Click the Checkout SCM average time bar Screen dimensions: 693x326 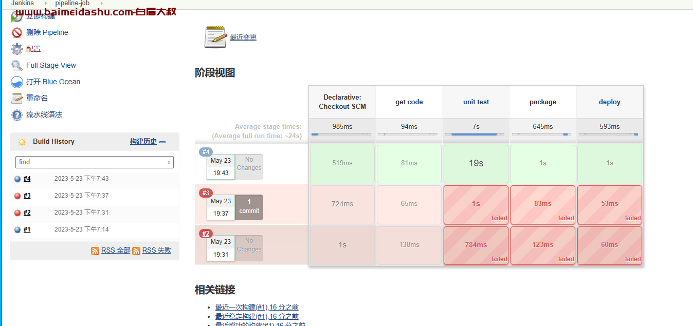coord(341,135)
